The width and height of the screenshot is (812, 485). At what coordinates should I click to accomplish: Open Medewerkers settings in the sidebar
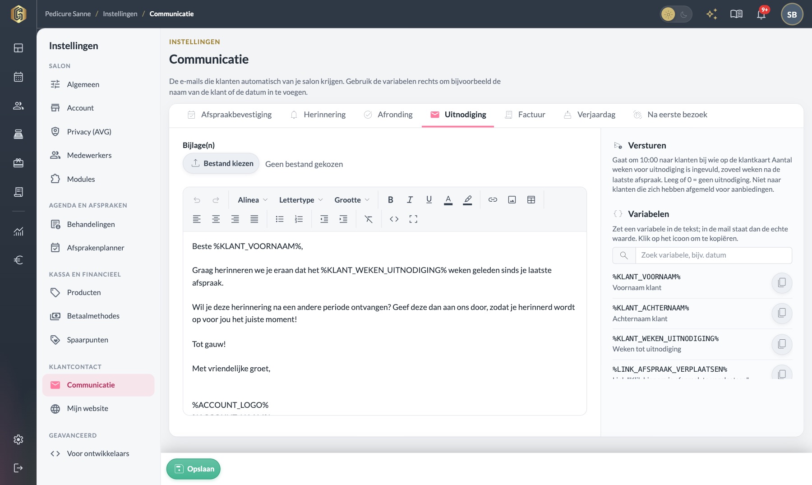(98, 155)
